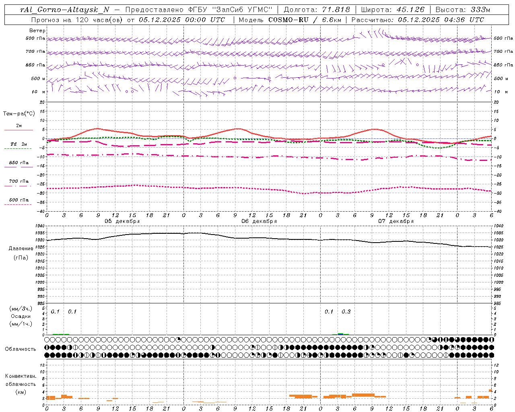Click the Рассчитано: 05.12.2025 04:36 UTC text
This screenshot has width=515, height=412.
[418, 19]
